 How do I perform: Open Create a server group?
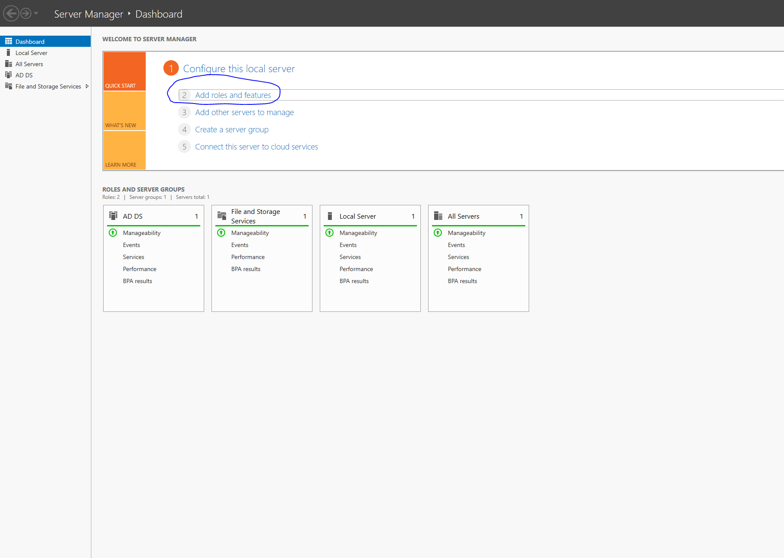[x=232, y=129]
